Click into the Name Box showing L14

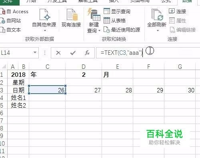[16, 53]
